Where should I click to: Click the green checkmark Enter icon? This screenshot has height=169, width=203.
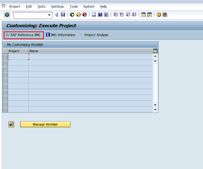7,15
